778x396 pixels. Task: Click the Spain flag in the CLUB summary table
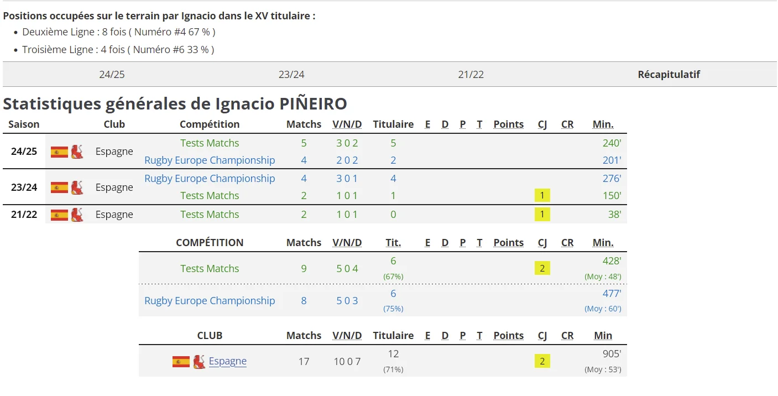181,362
